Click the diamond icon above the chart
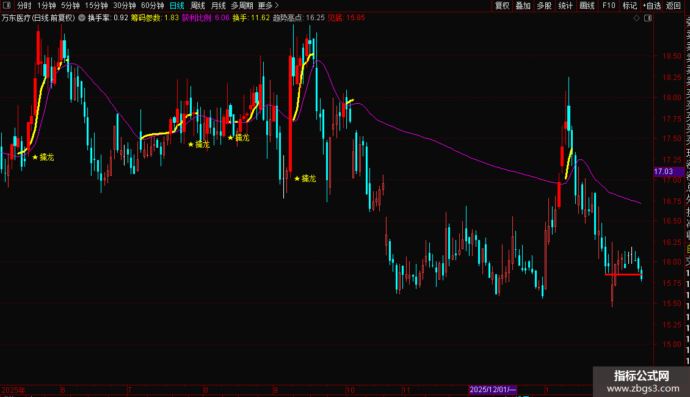The image size is (690, 397). (636, 18)
